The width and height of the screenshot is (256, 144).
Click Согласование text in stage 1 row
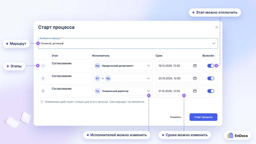click(61, 63)
